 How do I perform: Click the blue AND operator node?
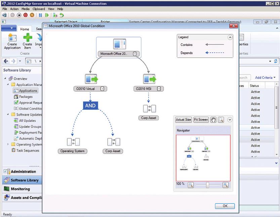pos(90,106)
